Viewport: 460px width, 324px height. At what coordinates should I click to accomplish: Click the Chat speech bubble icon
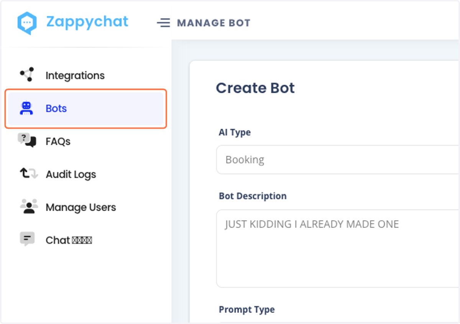[27, 240]
